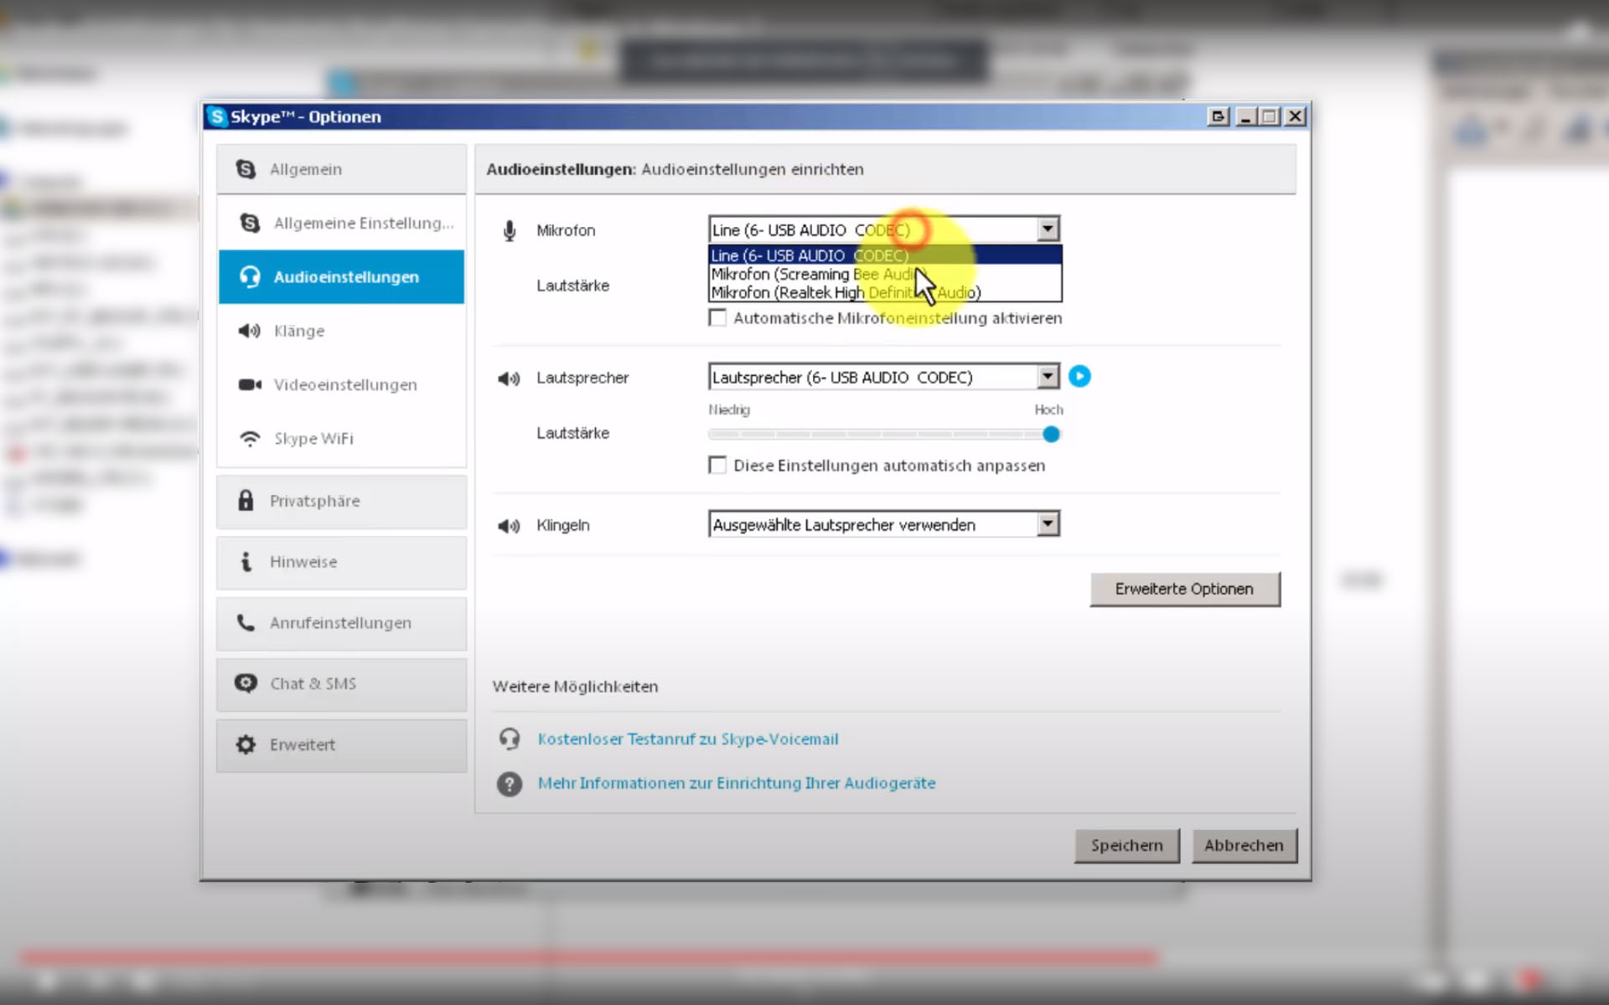Image resolution: width=1609 pixels, height=1005 pixels.
Task: Play the speaker test sound button
Action: pyautogui.click(x=1079, y=377)
